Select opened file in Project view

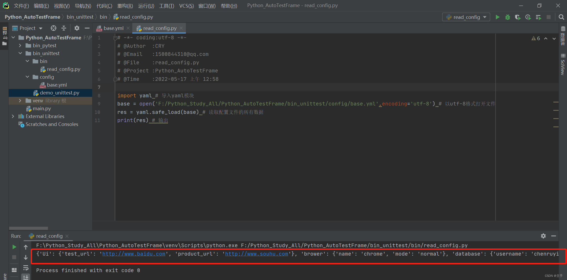click(x=53, y=28)
